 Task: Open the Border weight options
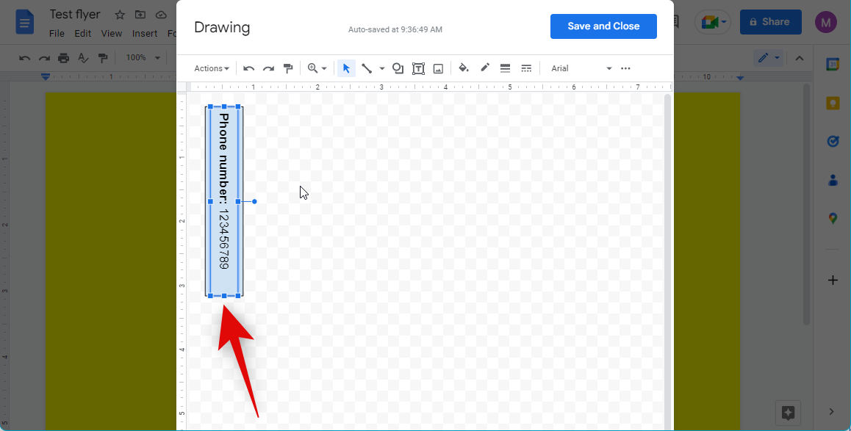pos(505,68)
